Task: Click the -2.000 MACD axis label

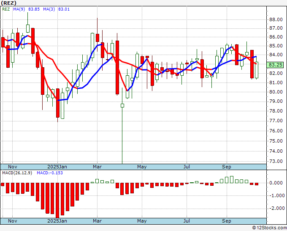Action: click(276, 208)
